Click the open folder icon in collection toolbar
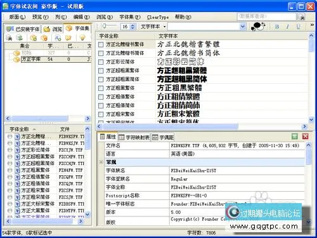Screen dimensions: 317x238 coord(68,38)
